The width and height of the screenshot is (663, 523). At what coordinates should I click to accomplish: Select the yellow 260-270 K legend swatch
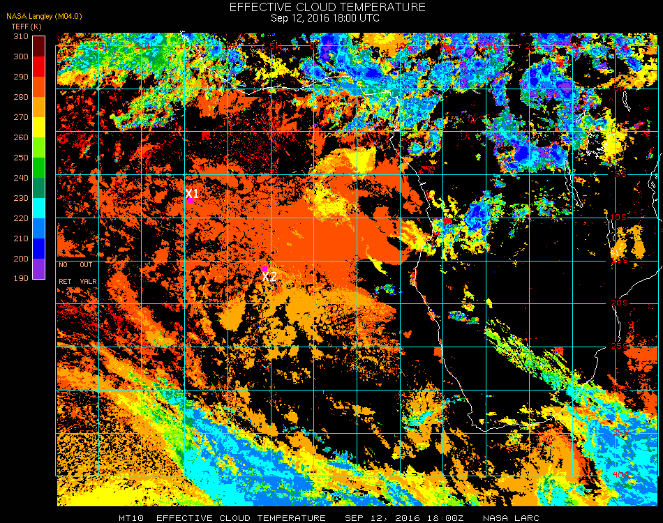[x=38, y=128]
